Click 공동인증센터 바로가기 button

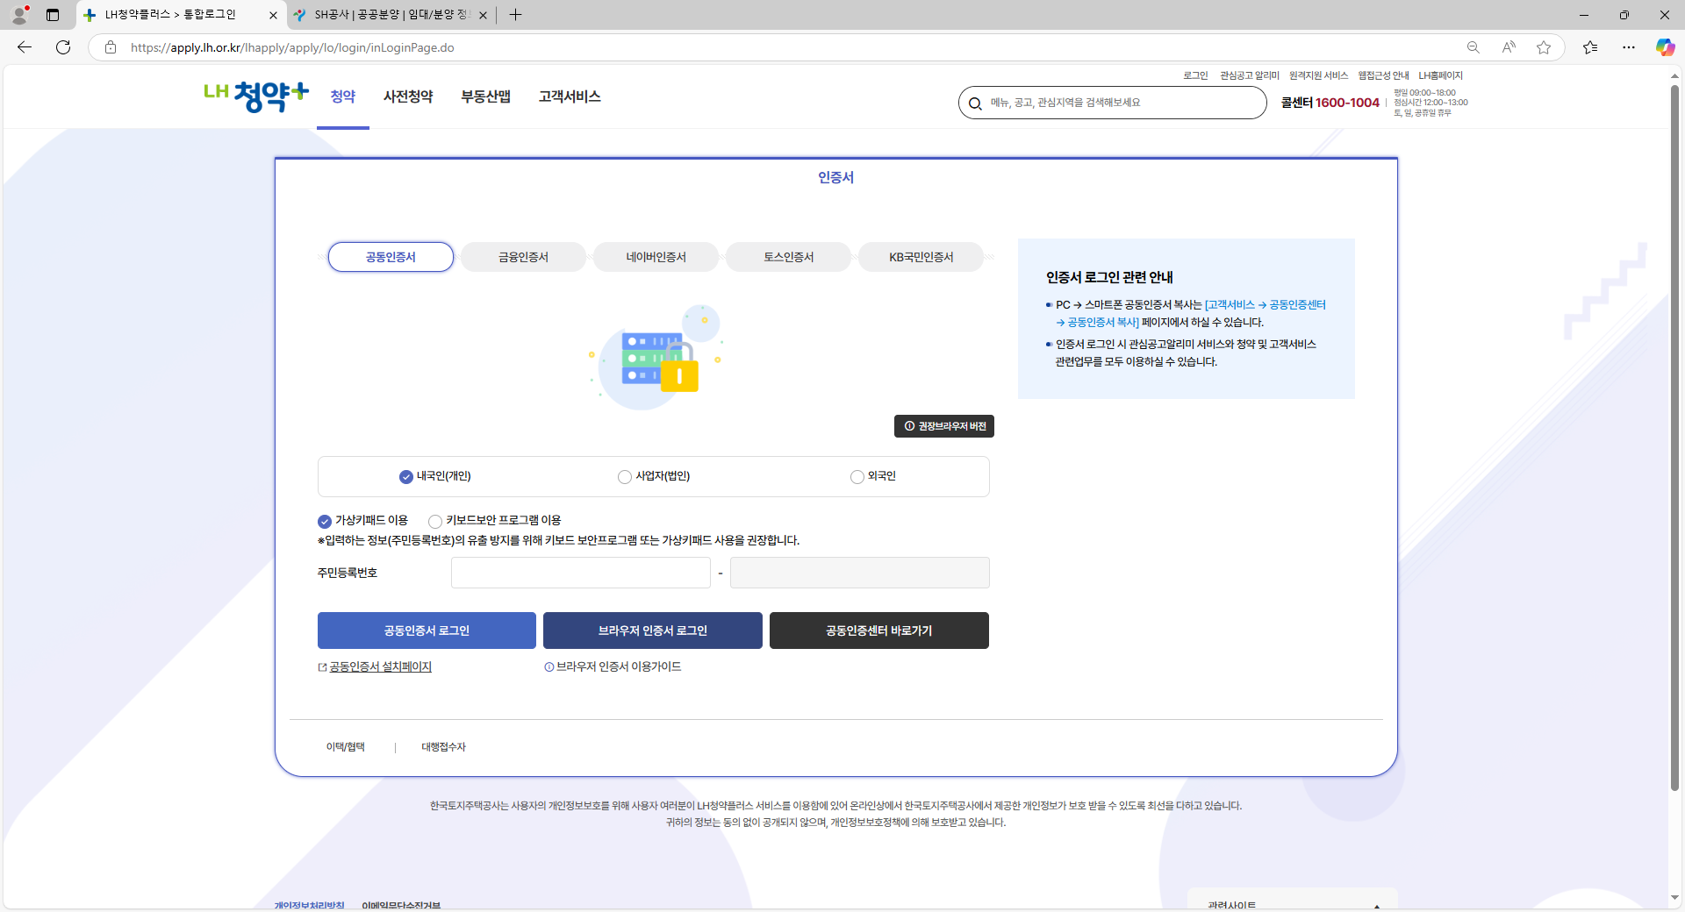click(x=879, y=631)
